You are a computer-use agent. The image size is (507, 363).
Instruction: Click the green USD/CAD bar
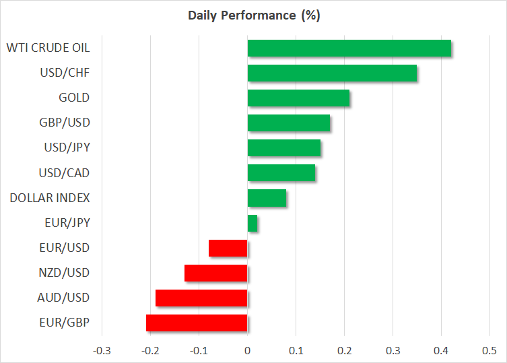281,173
